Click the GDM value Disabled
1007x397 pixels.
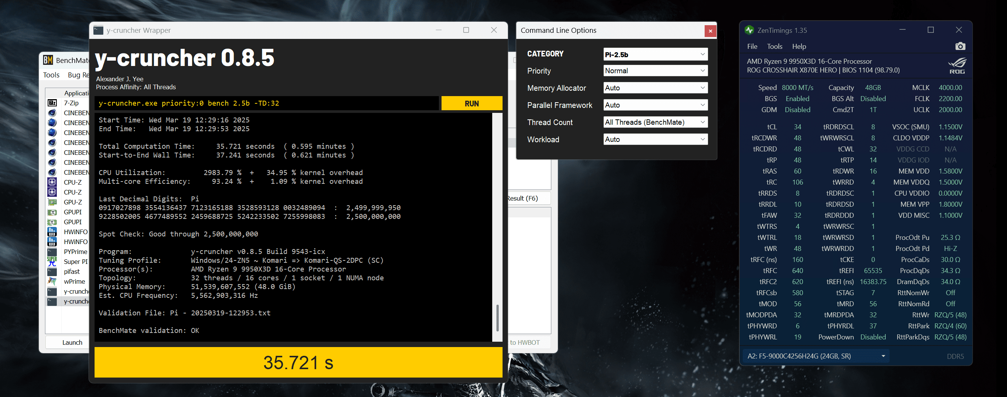click(x=797, y=109)
